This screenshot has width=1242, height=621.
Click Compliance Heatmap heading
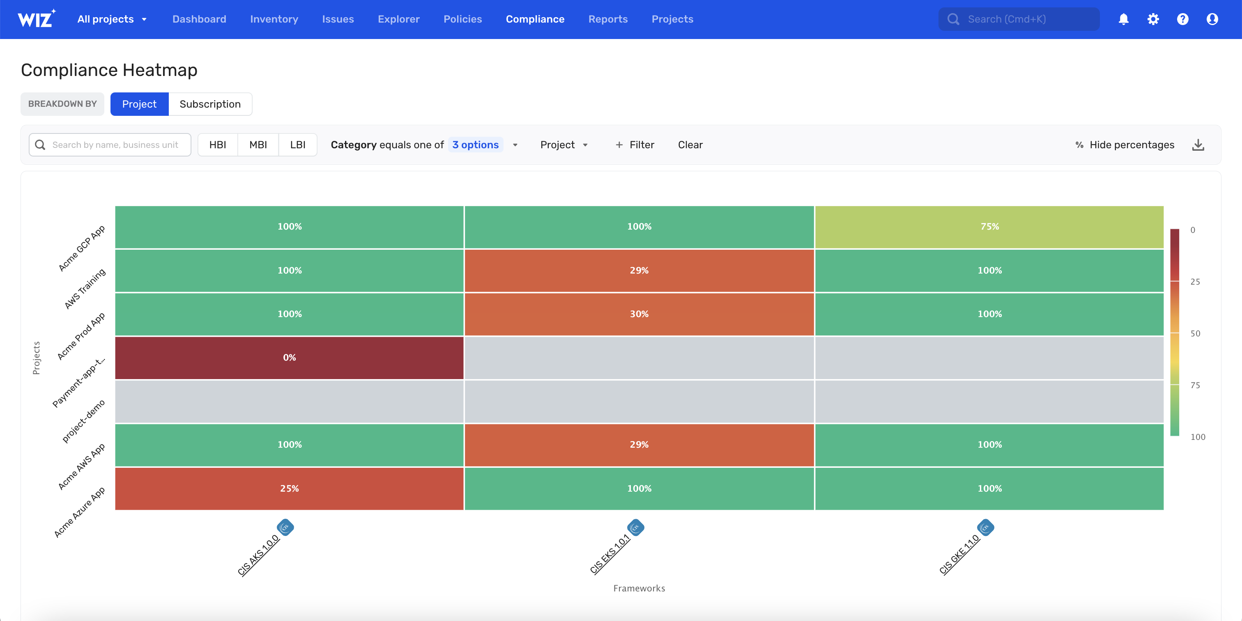click(x=109, y=70)
